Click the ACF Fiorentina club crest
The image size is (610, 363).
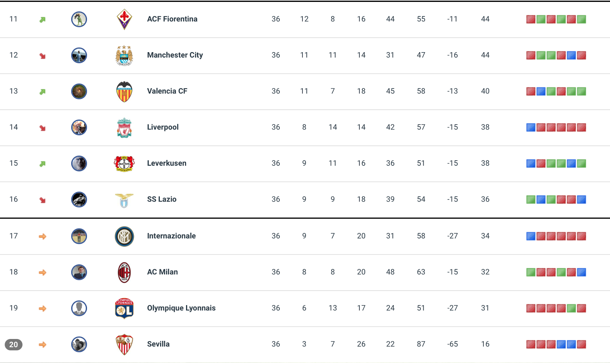(124, 19)
